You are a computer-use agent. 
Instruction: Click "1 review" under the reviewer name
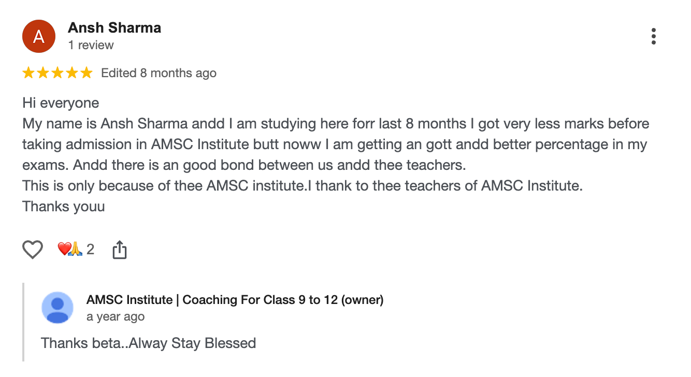tap(91, 45)
